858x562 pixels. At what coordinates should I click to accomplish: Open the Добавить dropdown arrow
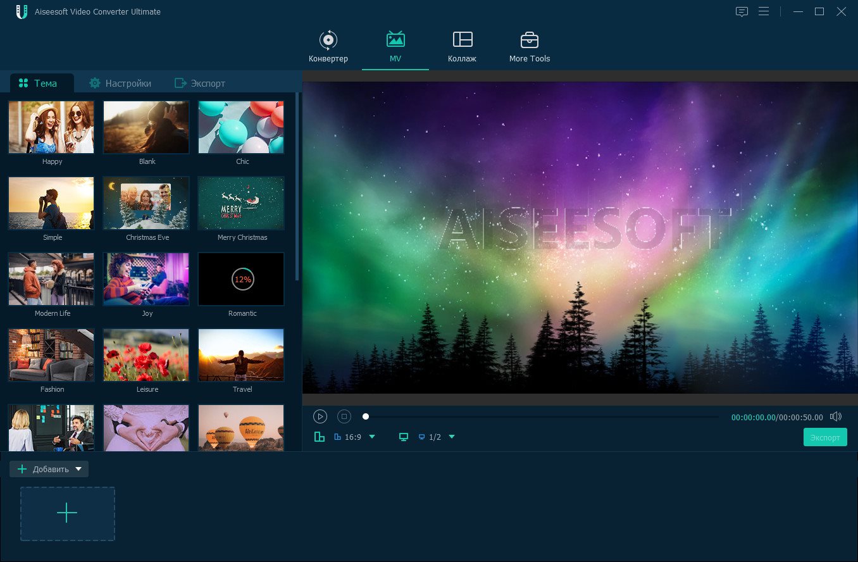point(78,469)
